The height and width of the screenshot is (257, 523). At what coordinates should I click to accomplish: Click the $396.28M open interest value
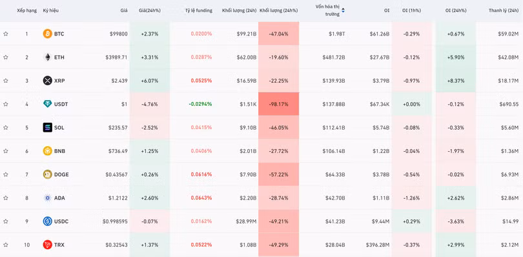378,245
